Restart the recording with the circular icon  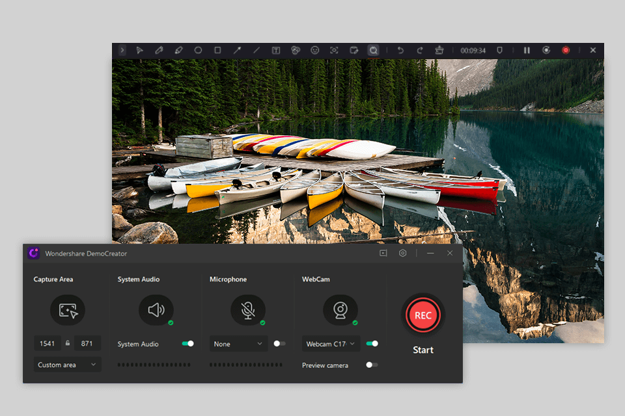tap(546, 51)
